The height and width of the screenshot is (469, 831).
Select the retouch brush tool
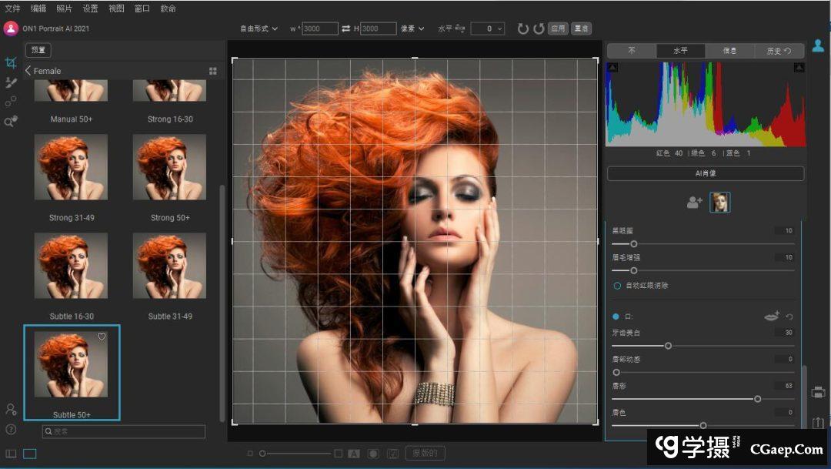[11, 82]
